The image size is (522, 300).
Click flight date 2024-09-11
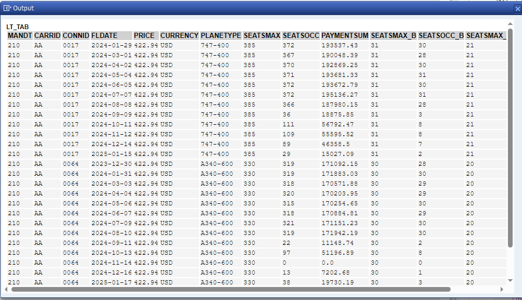click(x=111, y=243)
